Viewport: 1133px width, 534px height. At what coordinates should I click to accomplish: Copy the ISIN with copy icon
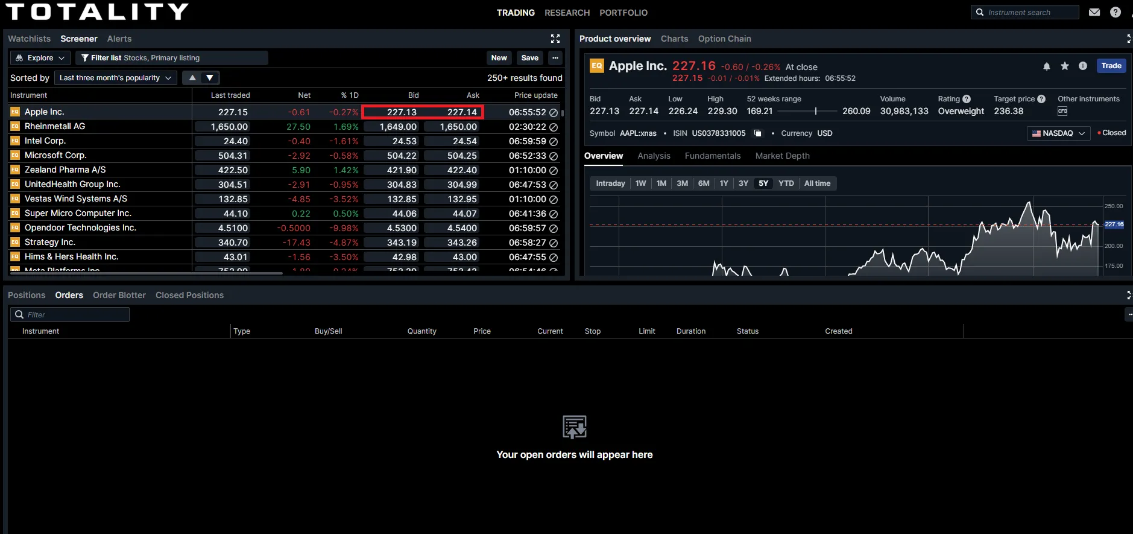click(x=758, y=133)
